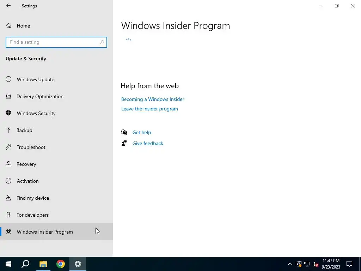The image size is (361, 271).
Task: Open the clock showing 11:47 PM
Action: point(331,264)
